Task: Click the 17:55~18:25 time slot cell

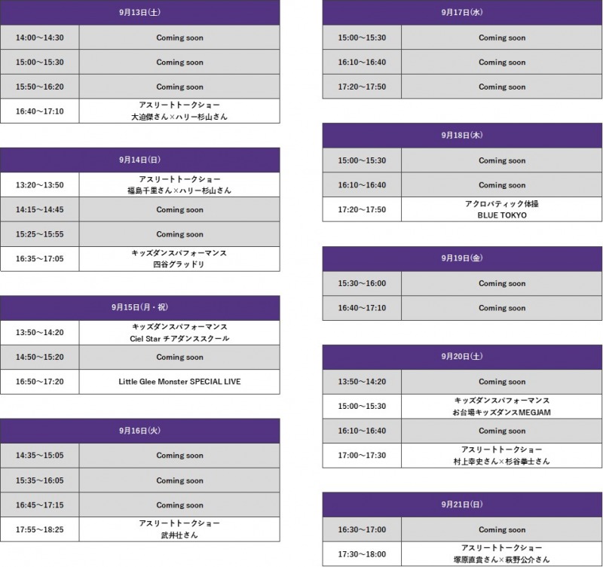Action: (x=40, y=529)
